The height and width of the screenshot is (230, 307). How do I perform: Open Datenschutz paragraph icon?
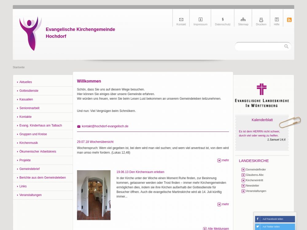(223, 19)
